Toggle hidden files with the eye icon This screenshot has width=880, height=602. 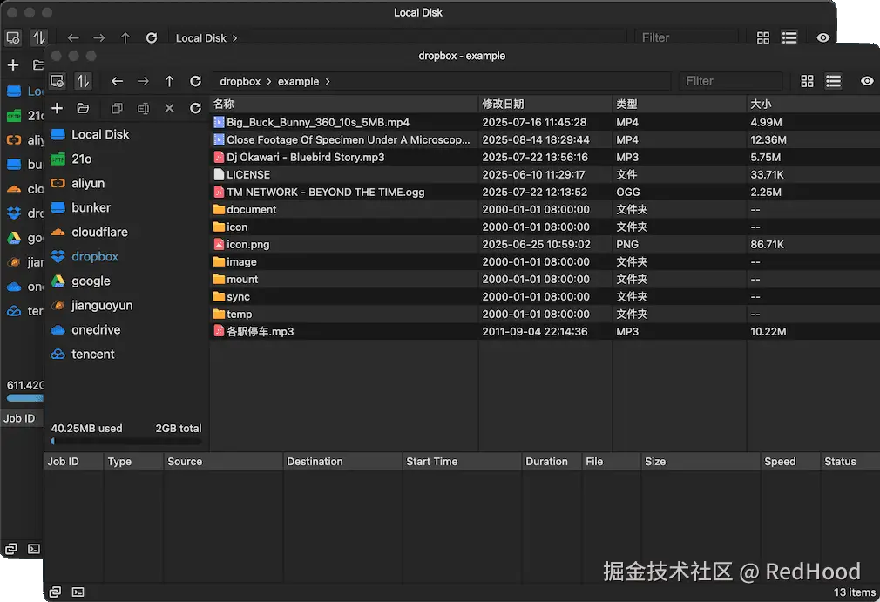coord(867,80)
